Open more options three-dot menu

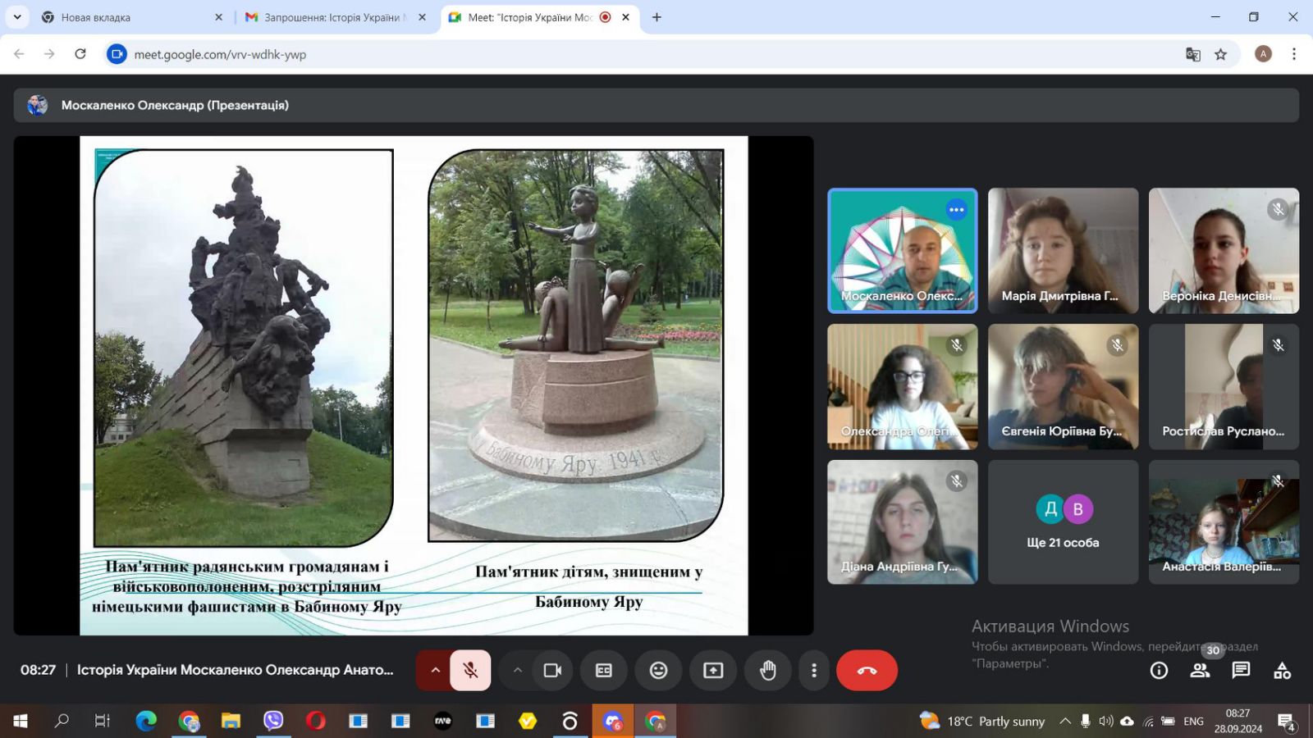(x=813, y=671)
